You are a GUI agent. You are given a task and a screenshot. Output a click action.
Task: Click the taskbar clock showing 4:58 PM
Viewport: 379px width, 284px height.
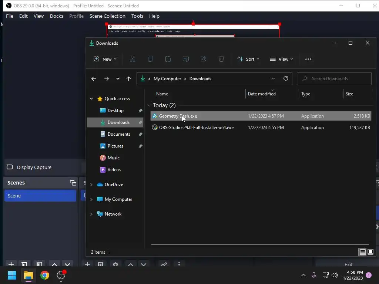click(x=353, y=275)
